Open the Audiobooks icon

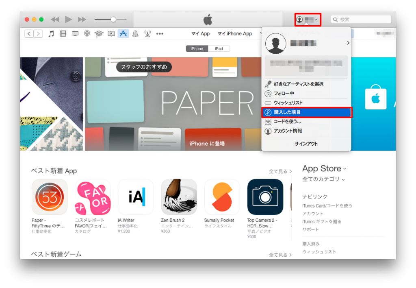[111, 34]
